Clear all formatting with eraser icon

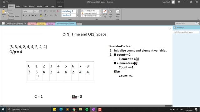click(x=57, y=11)
